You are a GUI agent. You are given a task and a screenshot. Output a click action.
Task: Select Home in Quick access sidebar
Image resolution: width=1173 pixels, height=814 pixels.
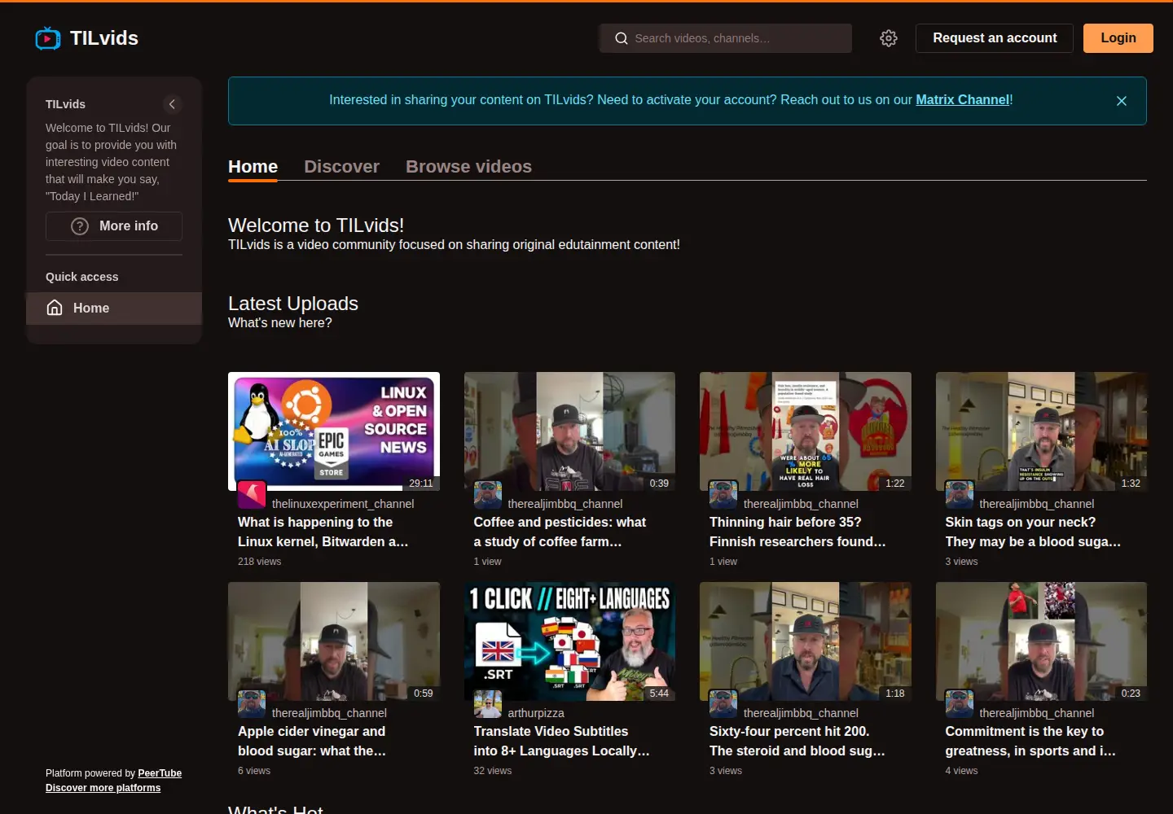114,309
